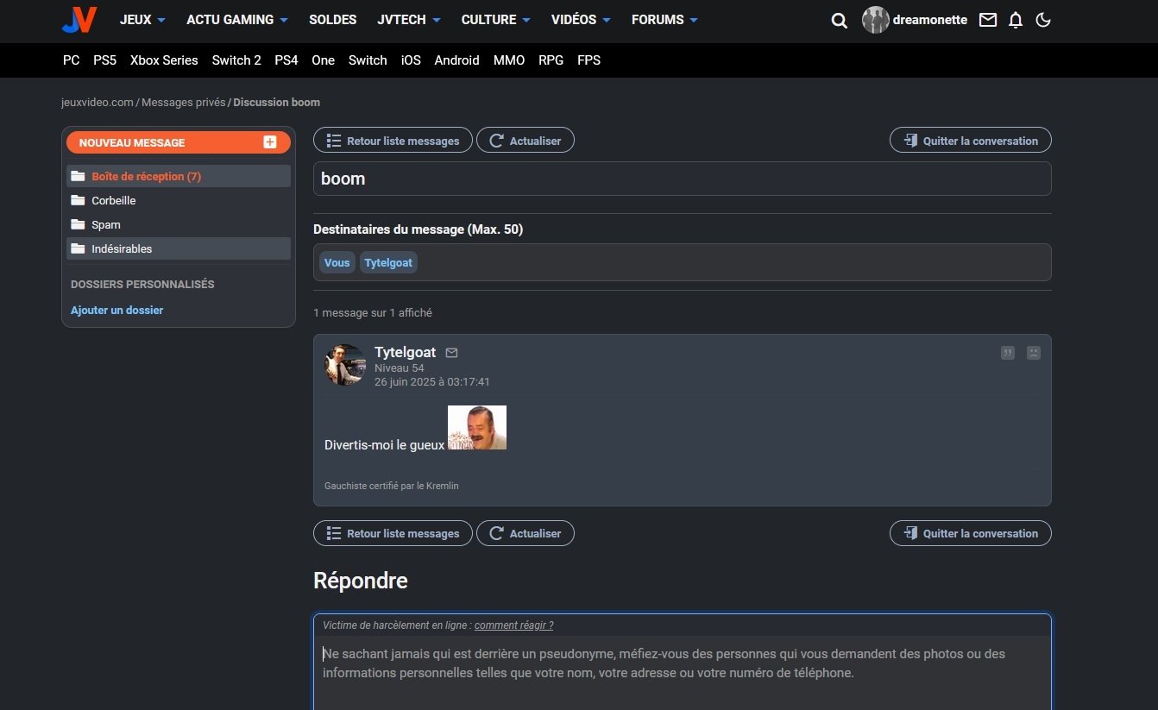Click the JV site logo
The height and width of the screenshot is (710, 1158).
[79, 19]
